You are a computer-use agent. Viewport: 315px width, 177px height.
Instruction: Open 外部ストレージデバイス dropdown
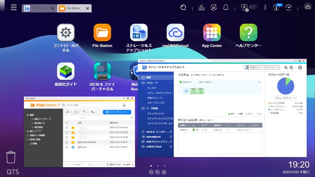[262, 67]
